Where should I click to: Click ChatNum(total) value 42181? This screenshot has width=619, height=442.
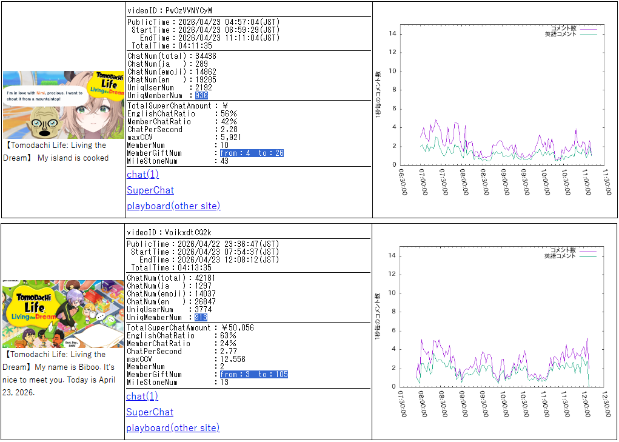(206, 278)
